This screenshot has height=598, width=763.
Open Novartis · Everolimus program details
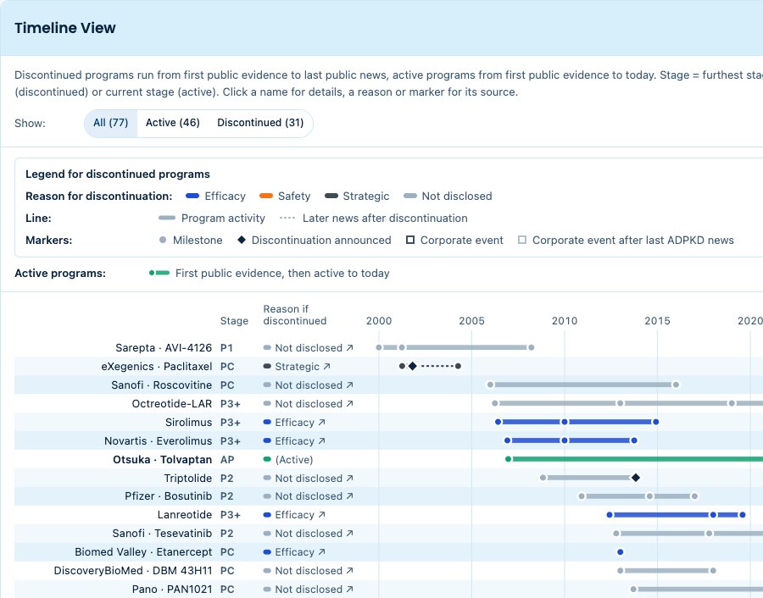(159, 441)
